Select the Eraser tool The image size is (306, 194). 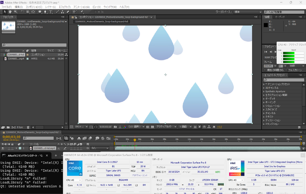(68, 12)
